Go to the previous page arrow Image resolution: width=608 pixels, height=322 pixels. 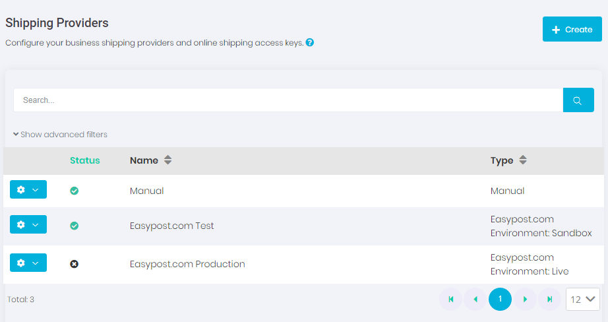475,299
